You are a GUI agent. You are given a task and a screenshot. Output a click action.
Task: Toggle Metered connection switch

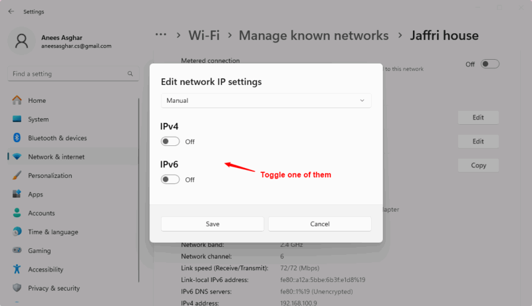[490, 64]
